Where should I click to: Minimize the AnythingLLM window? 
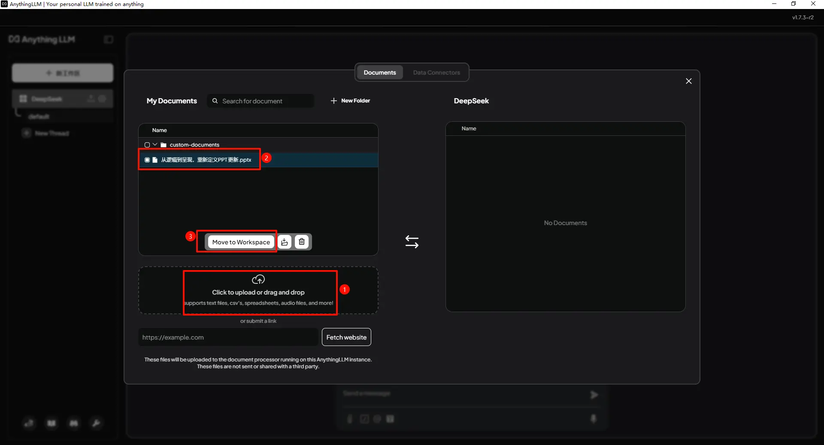[x=774, y=4]
